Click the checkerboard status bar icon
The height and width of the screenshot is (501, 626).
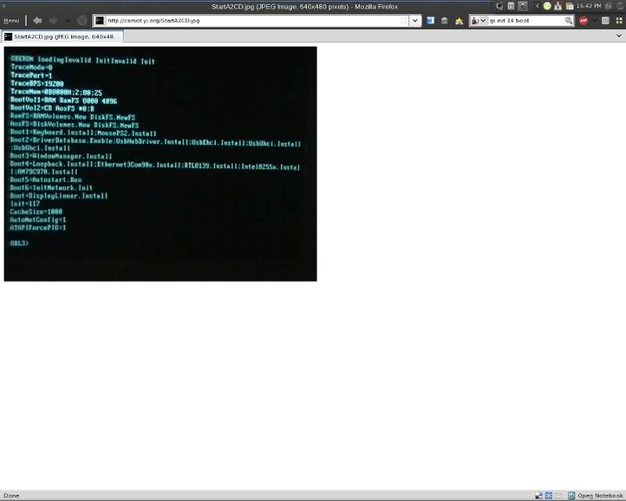pyautogui.click(x=538, y=496)
